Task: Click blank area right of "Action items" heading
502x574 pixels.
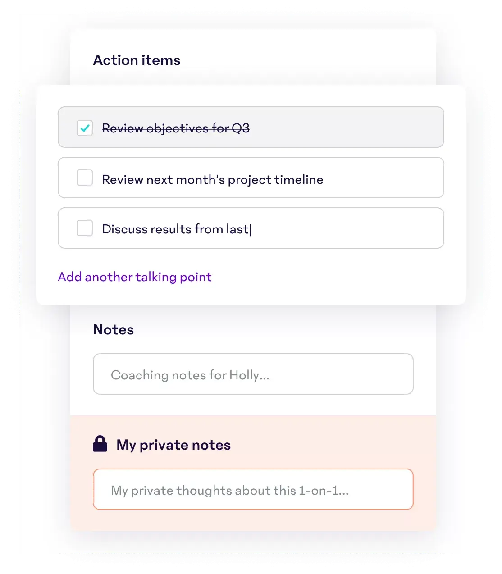Action: 306,60
